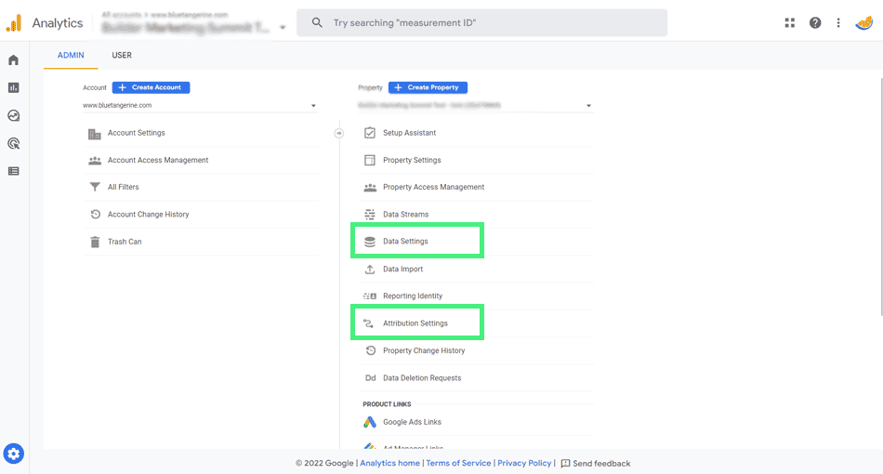Viewport: 883px width, 474px height.
Task: Click the Data Deletion Requests Dd icon
Action: point(370,378)
